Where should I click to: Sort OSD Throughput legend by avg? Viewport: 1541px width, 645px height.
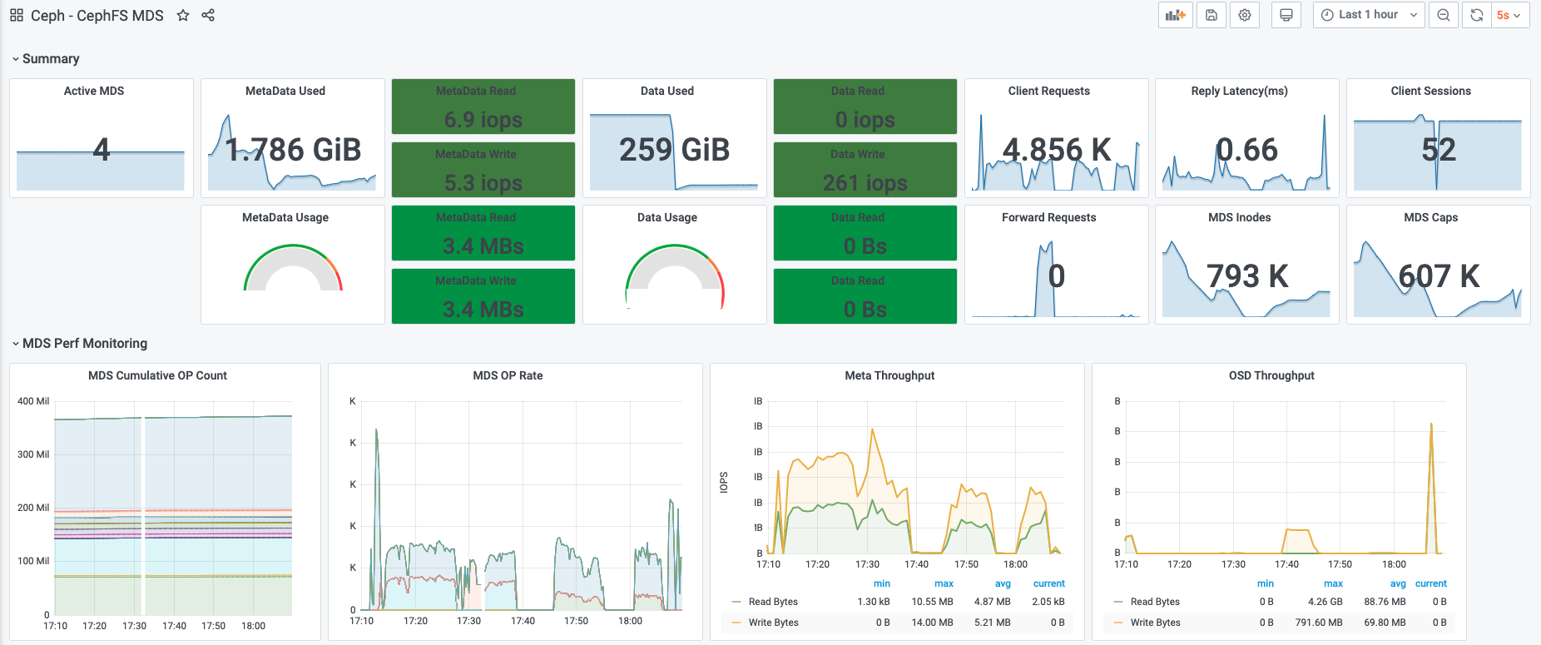click(x=1398, y=583)
